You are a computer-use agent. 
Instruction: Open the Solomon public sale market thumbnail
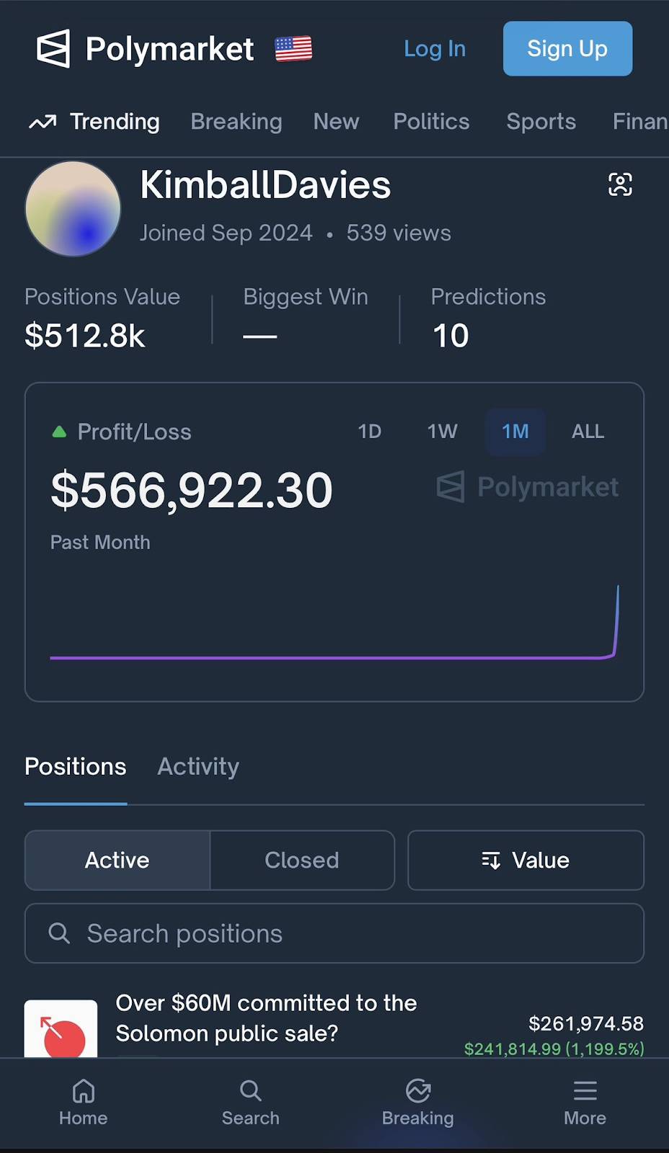click(61, 1029)
